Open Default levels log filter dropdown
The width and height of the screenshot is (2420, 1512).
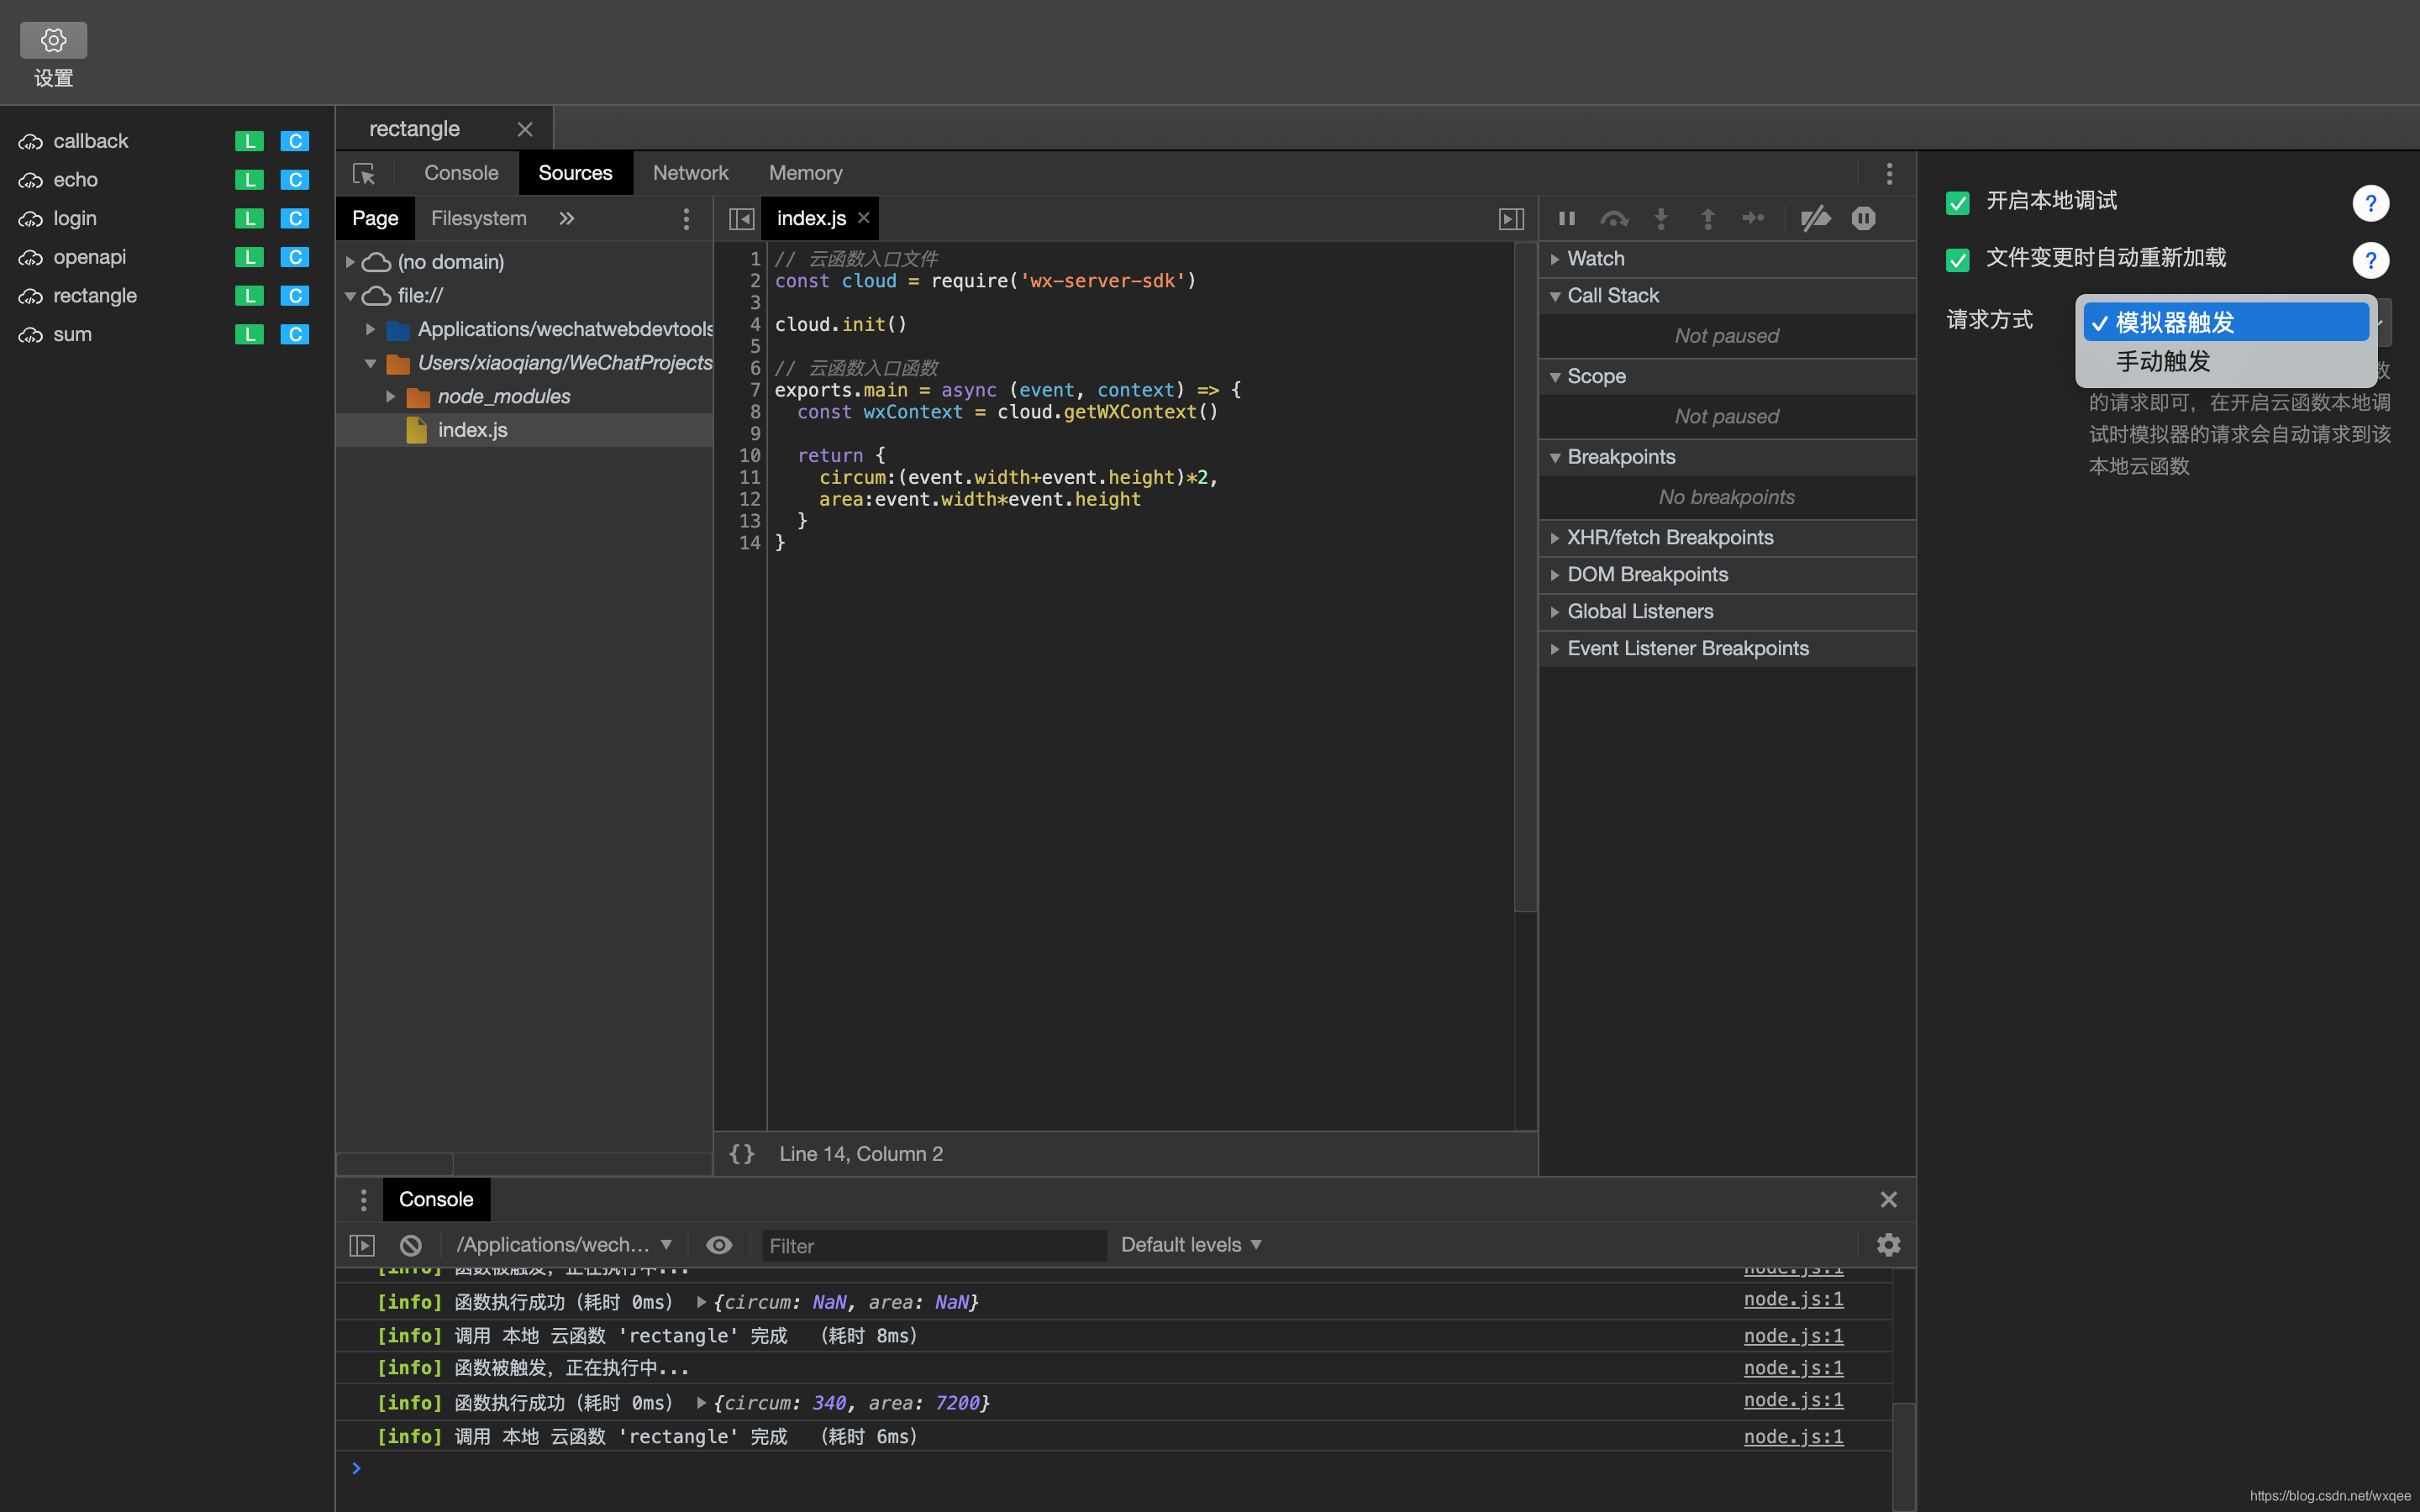tap(1191, 1245)
